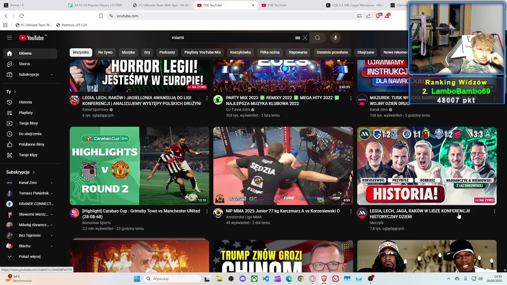Play the MP MMA Junior fight thumbnail
507x285 pixels.
[283, 166]
